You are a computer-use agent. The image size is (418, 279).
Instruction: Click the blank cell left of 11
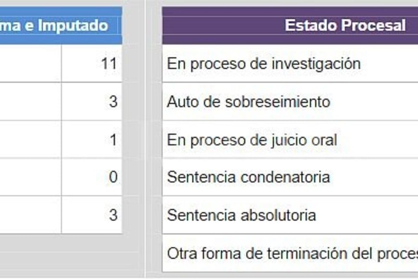coord(30,63)
